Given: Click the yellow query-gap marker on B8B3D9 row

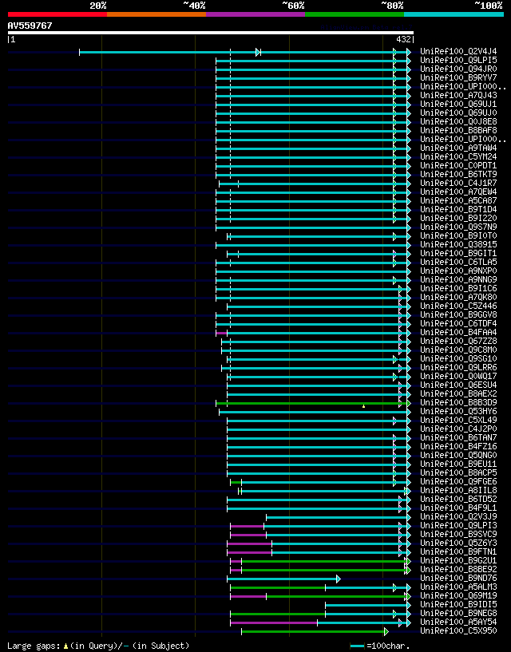Looking at the screenshot, I should click(364, 406).
